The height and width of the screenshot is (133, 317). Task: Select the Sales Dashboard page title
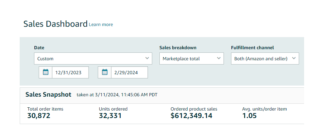coord(56,24)
